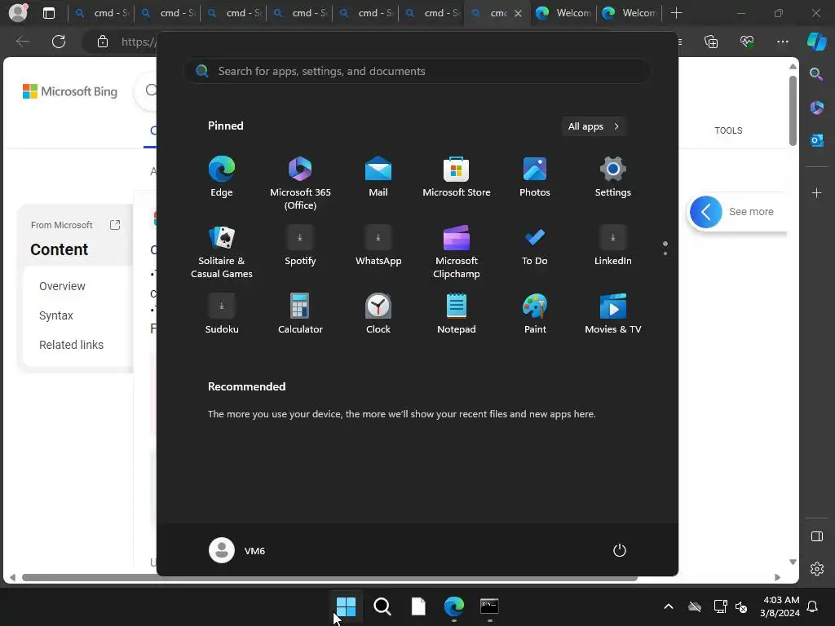The width and height of the screenshot is (835, 626).
Task: Open Outlook in Edge sidebar
Action: 816,140
